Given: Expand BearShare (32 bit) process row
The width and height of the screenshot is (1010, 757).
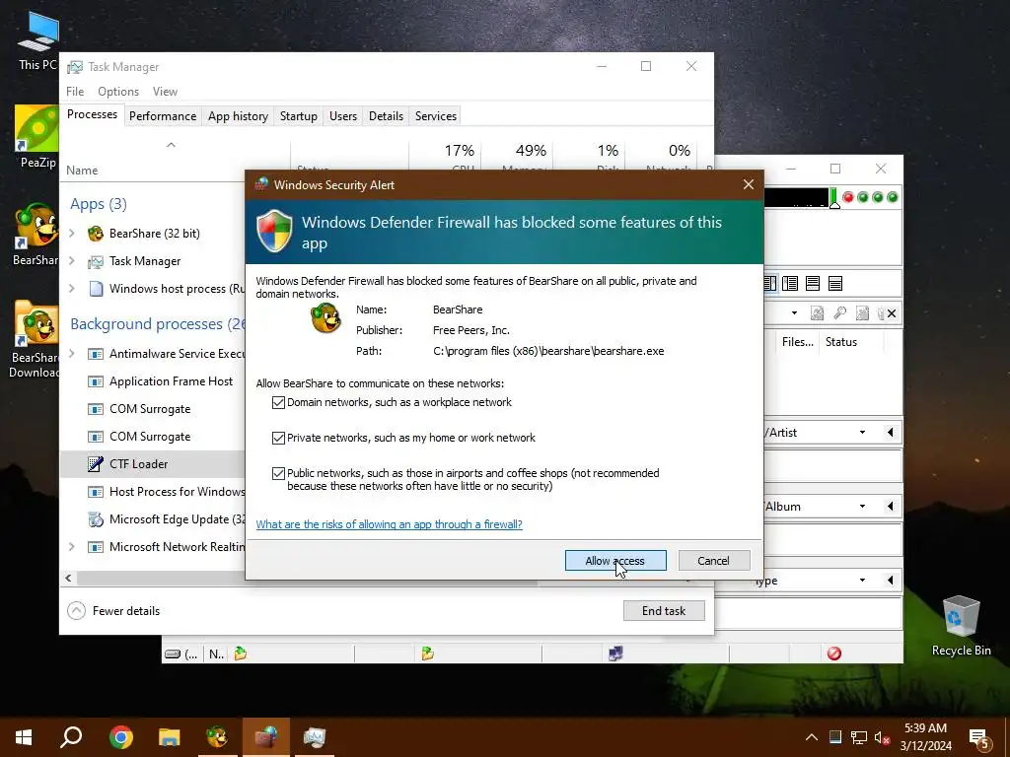Looking at the screenshot, I should click(72, 233).
